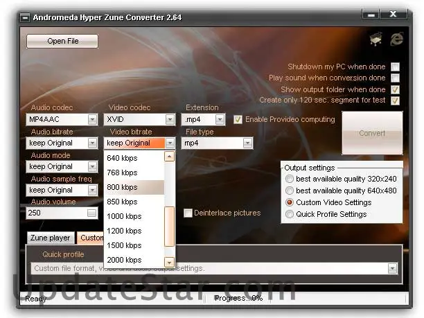424x318 pixels.
Task: Click the bitrate list scrollbar thumb
Action: click(170, 227)
